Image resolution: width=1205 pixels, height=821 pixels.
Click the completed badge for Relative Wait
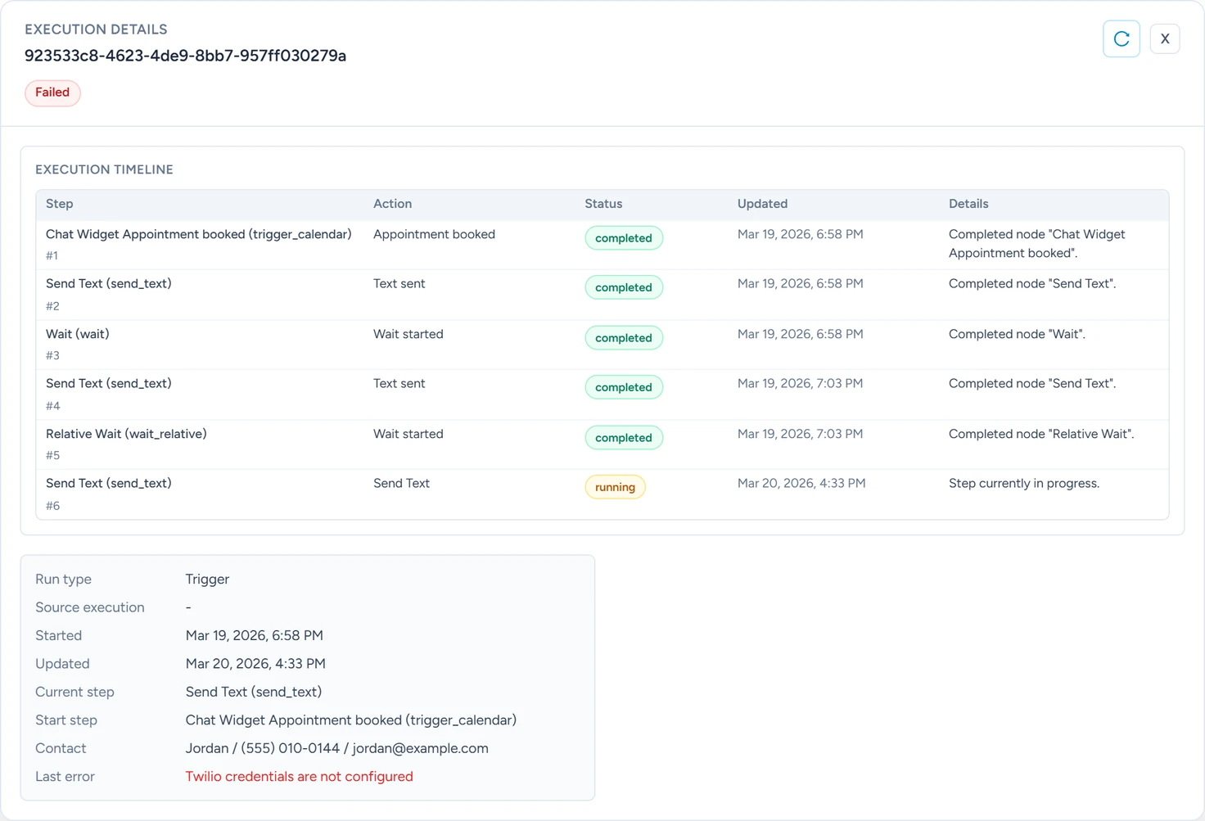(x=624, y=438)
